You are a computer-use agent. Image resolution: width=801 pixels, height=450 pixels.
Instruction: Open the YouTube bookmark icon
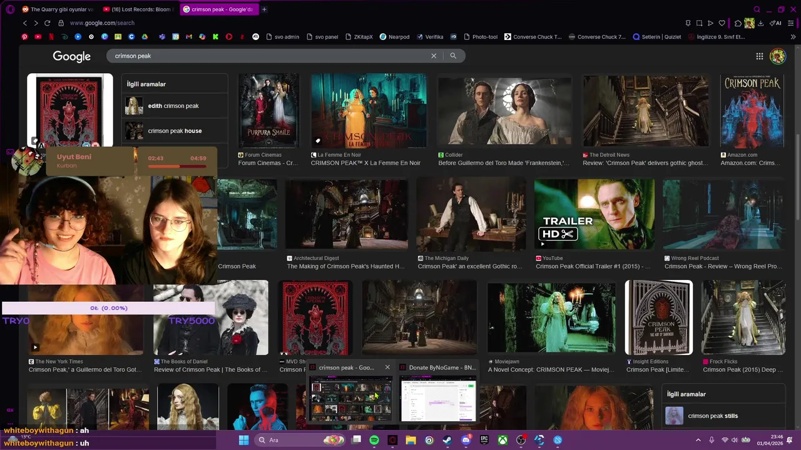[x=38, y=37]
